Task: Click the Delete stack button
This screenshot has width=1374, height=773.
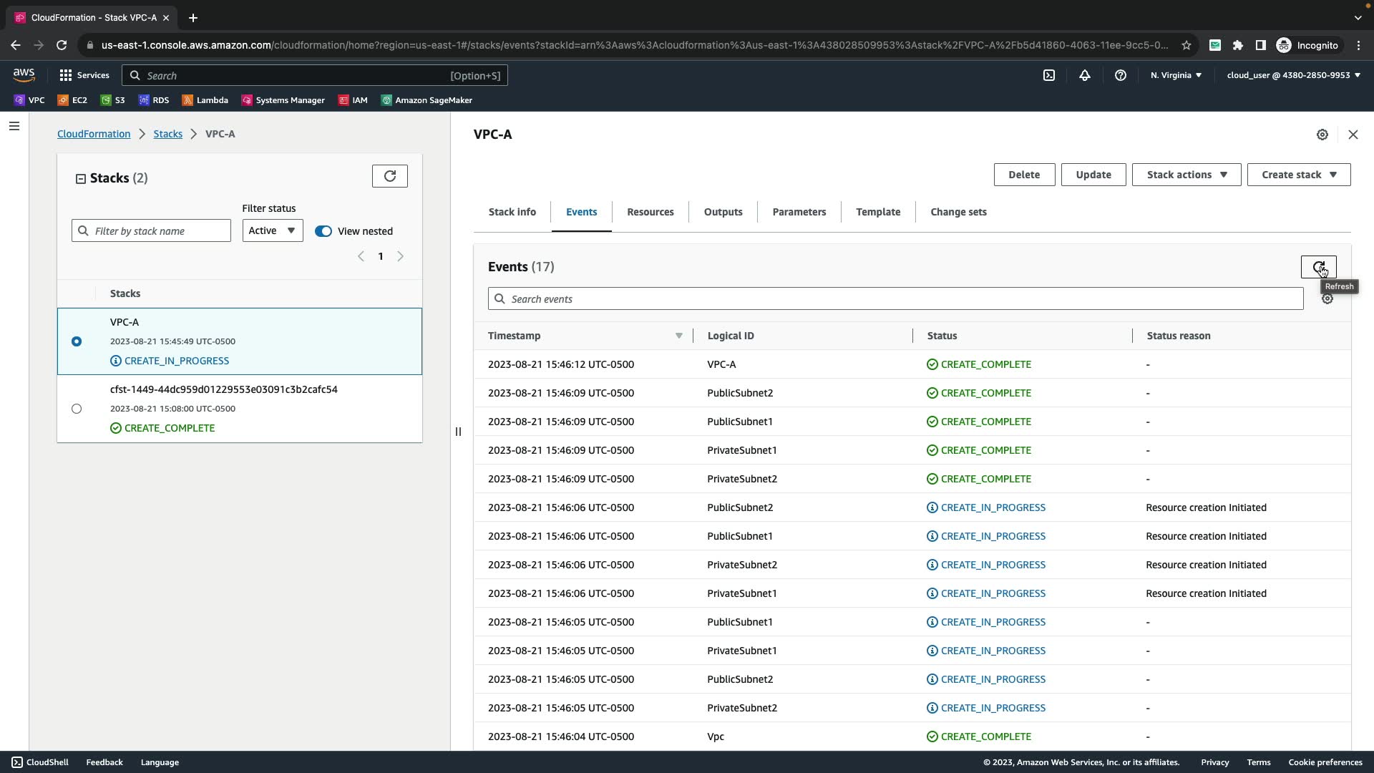Action: point(1023,175)
